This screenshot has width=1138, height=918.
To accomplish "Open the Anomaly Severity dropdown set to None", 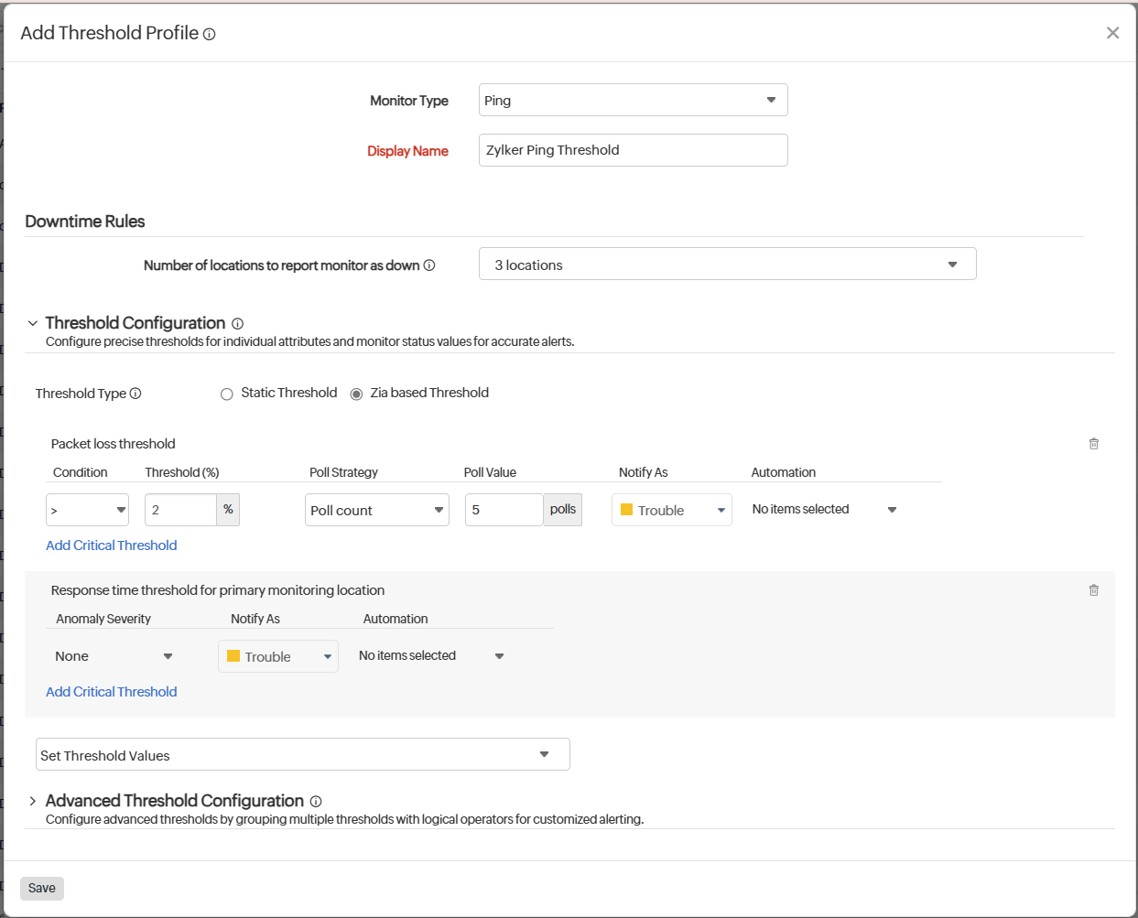I will [x=114, y=655].
